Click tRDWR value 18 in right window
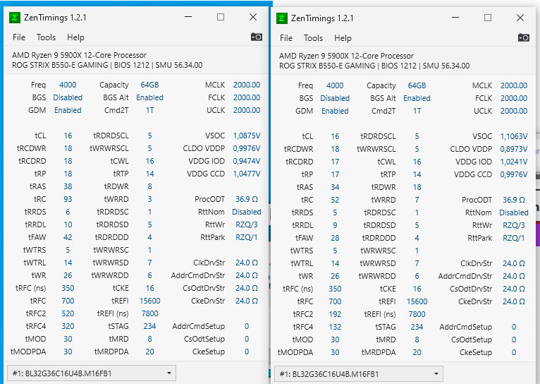 click(x=417, y=187)
